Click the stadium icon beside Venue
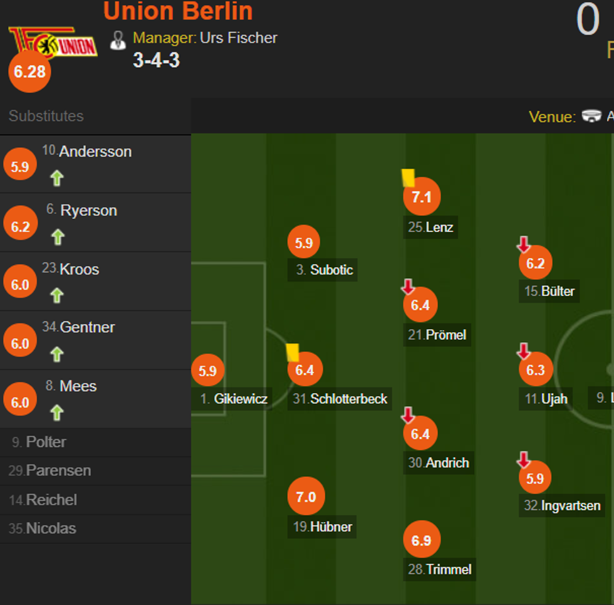This screenshot has width=614, height=605. point(591,117)
